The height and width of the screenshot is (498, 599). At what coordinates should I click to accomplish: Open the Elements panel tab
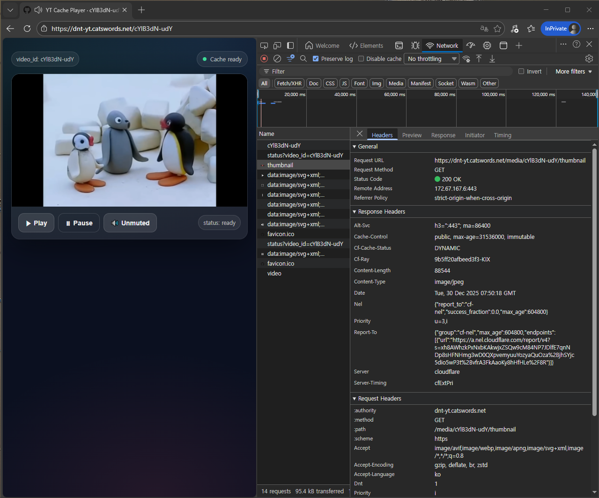click(x=366, y=45)
